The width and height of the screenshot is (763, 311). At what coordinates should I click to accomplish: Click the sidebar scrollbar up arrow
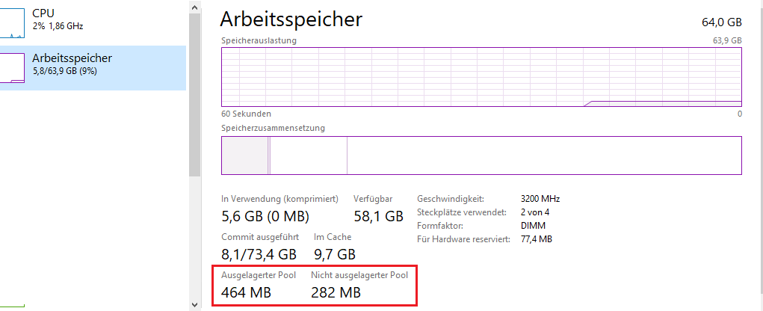[195, 7]
